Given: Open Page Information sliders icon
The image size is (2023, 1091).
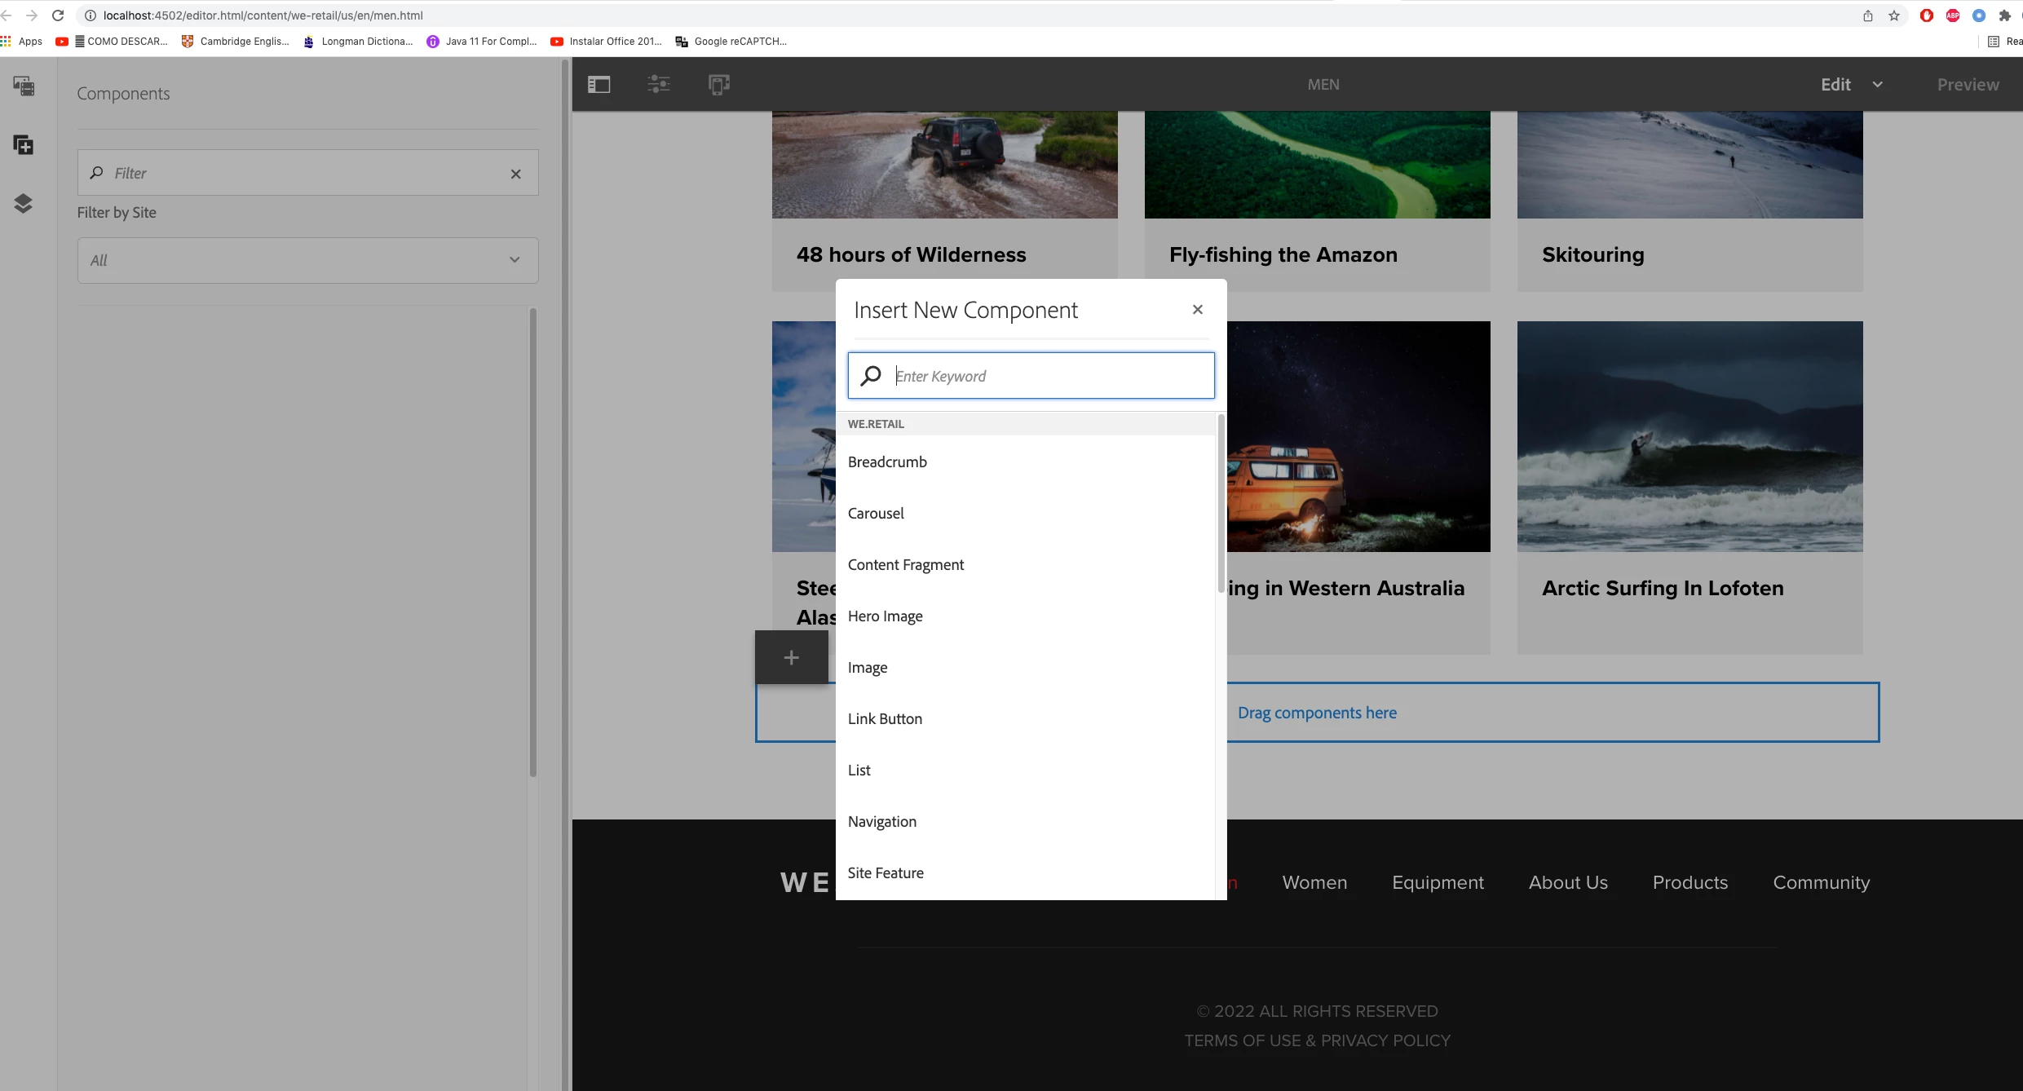Looking at the screenshot, I should (x=659, y=84).
